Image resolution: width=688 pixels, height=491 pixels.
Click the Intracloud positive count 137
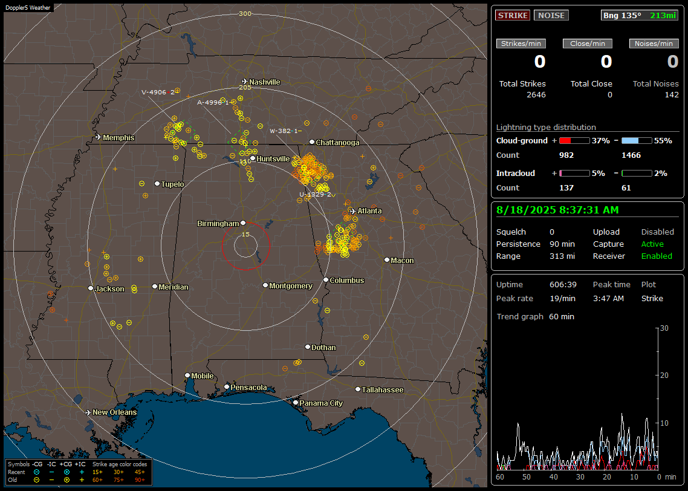(x=566, y=188)
